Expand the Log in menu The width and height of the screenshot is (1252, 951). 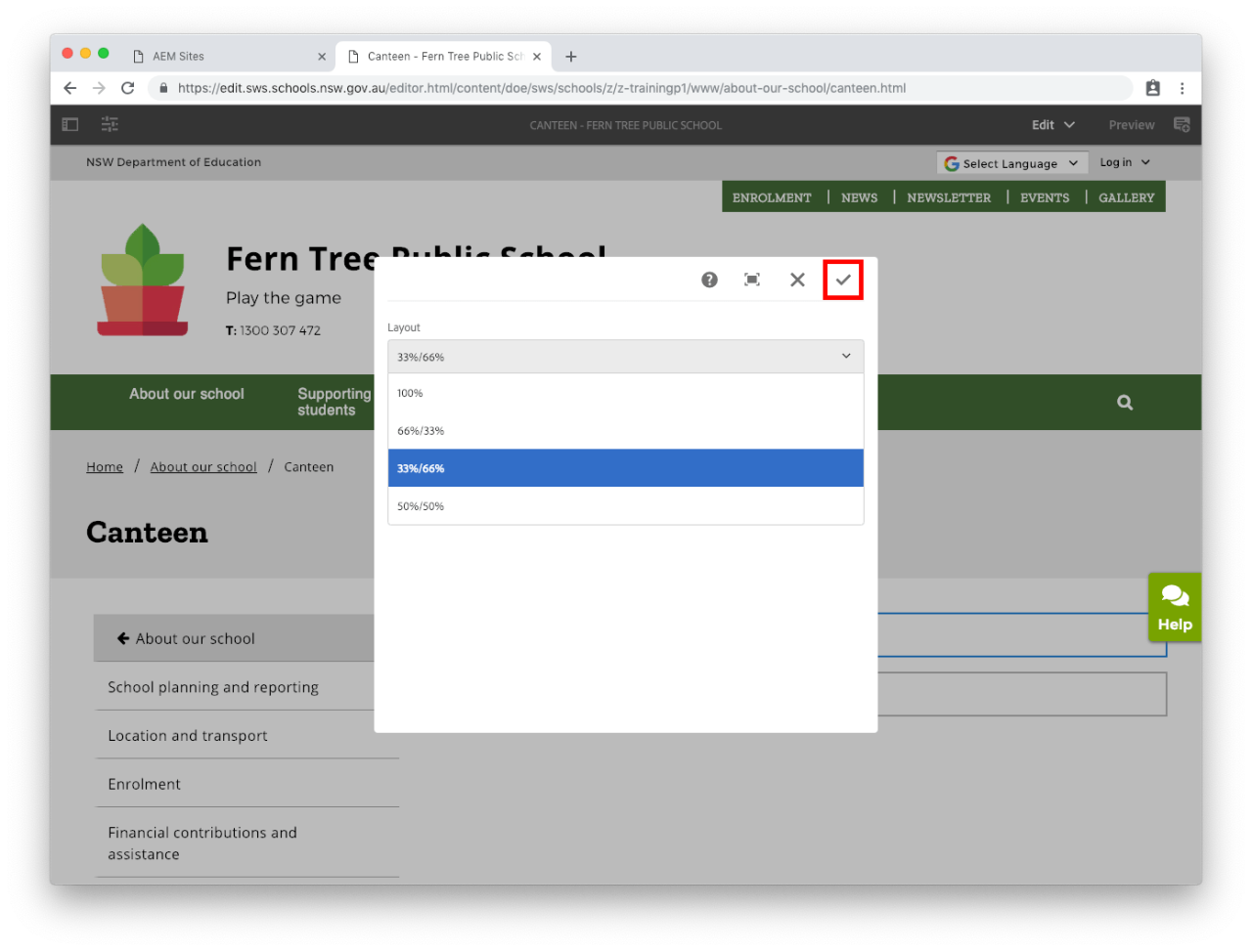[x=1125, y=162]
